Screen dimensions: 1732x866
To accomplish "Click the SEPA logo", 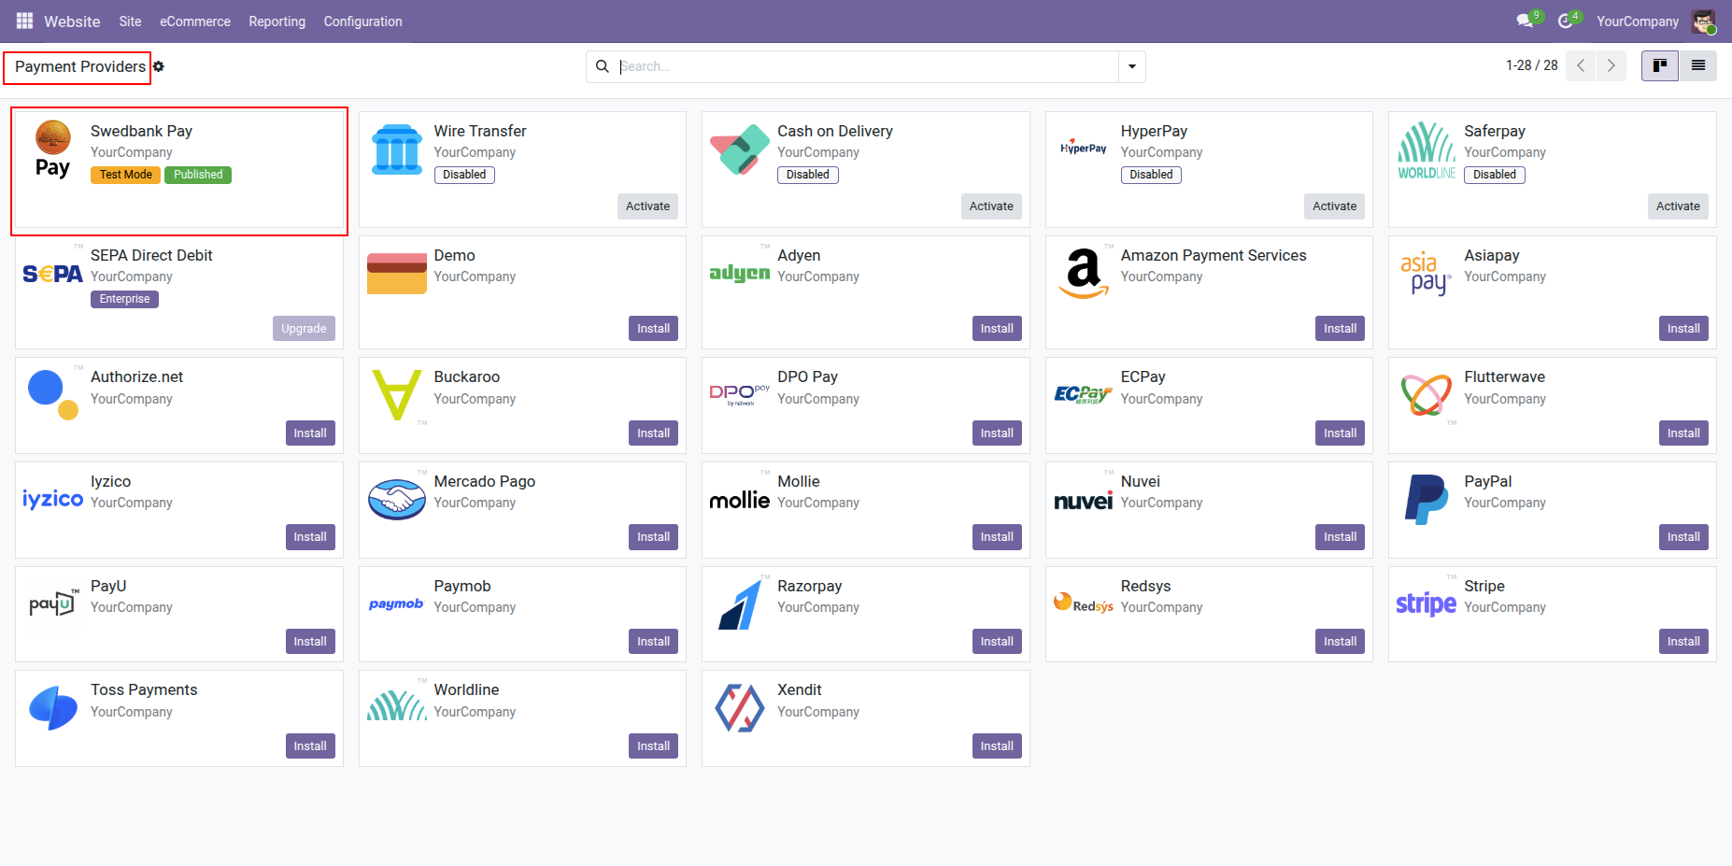I will (x=53, y=274).
